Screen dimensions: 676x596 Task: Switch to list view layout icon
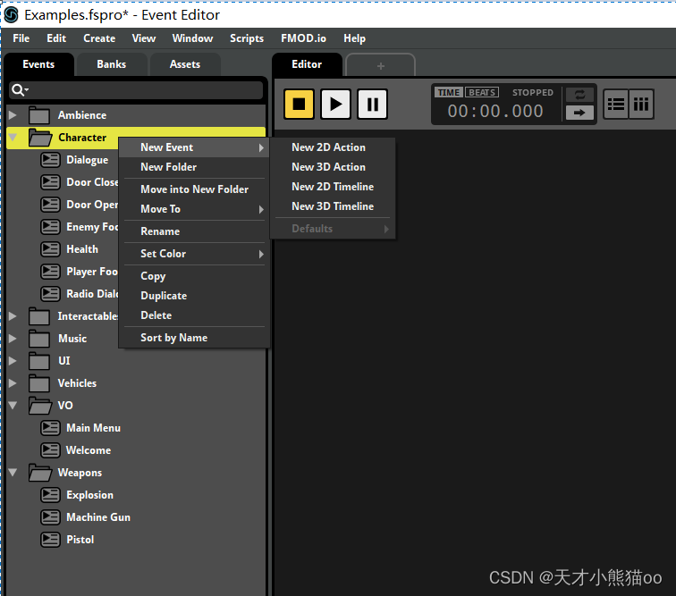point(615,104)
